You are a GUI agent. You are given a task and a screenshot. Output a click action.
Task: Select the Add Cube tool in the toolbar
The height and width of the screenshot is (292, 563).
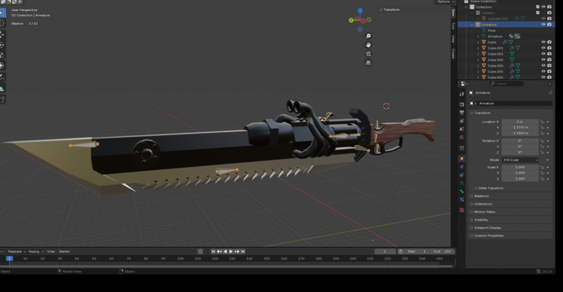(x=2, y=100)
